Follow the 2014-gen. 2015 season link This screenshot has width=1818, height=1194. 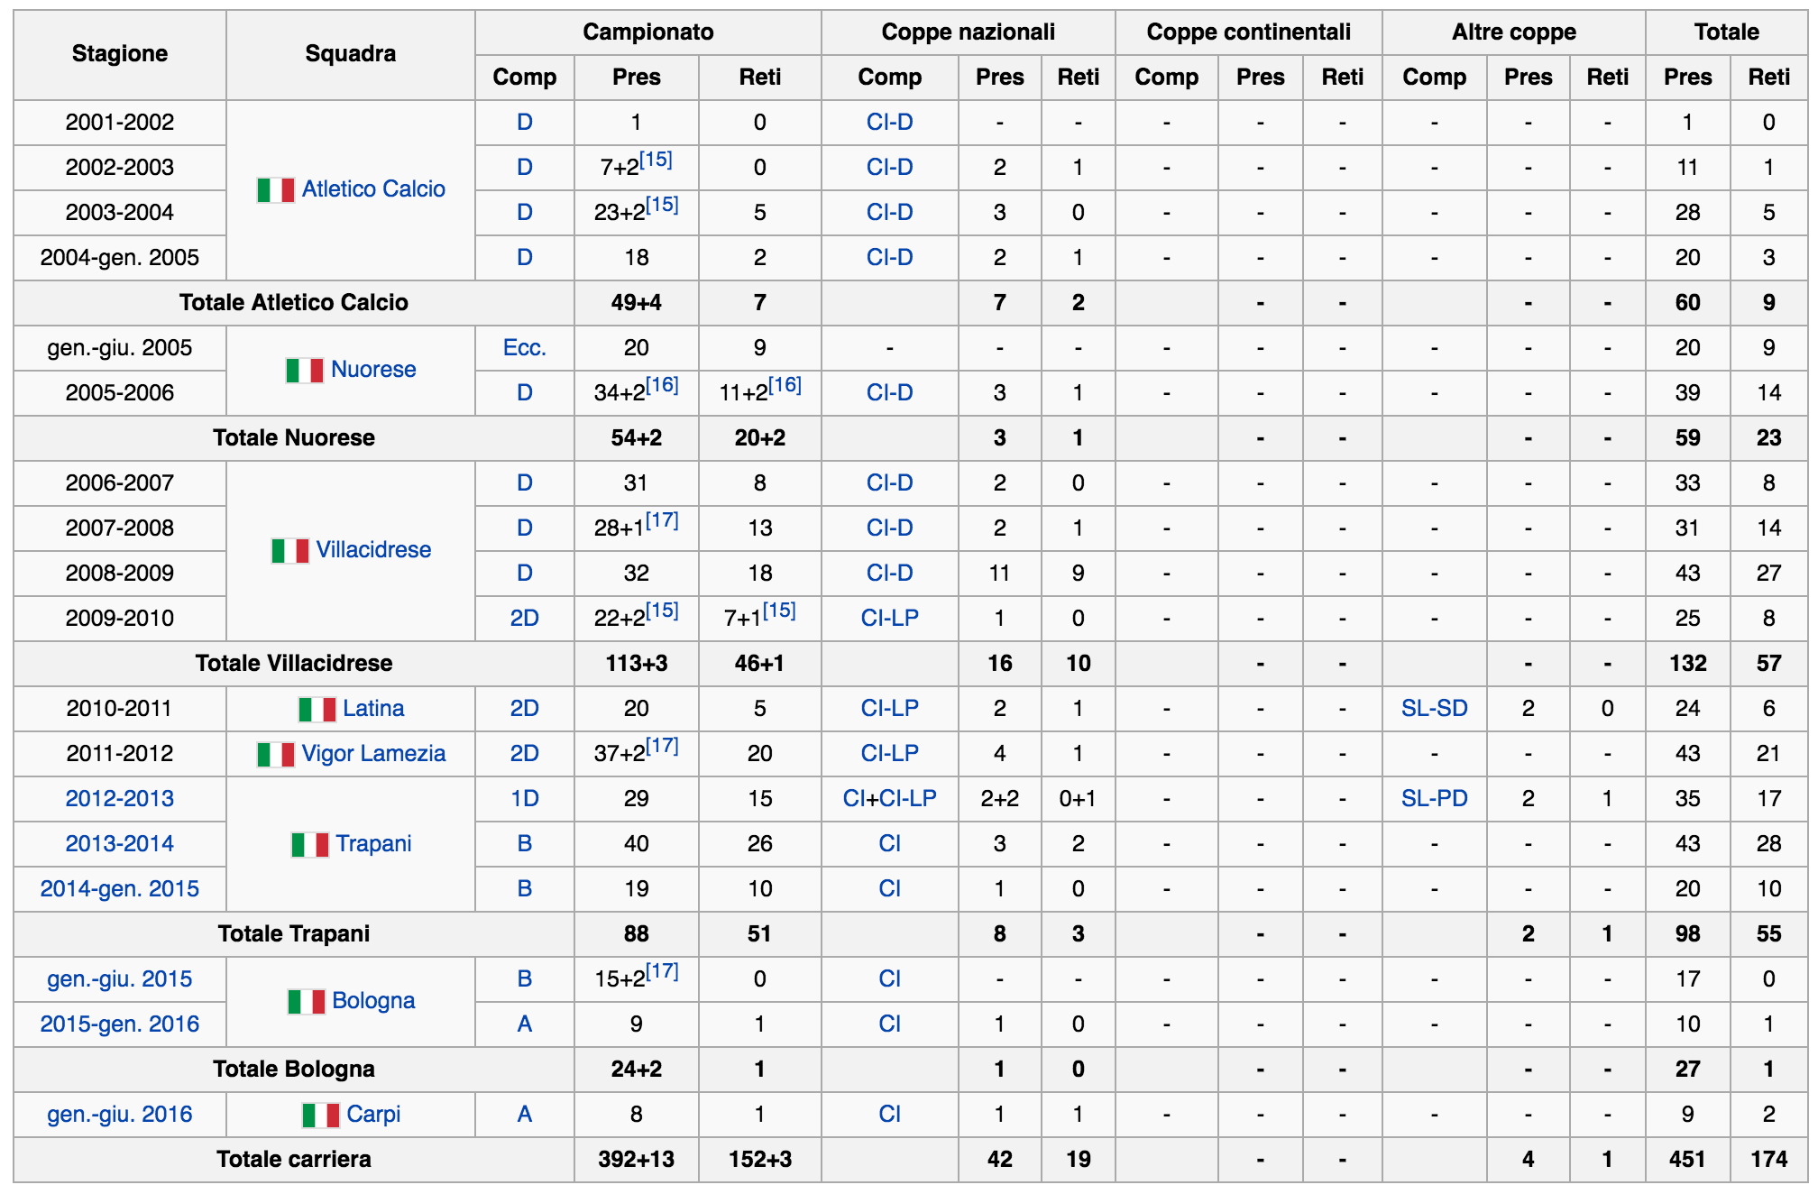[120, 889]
